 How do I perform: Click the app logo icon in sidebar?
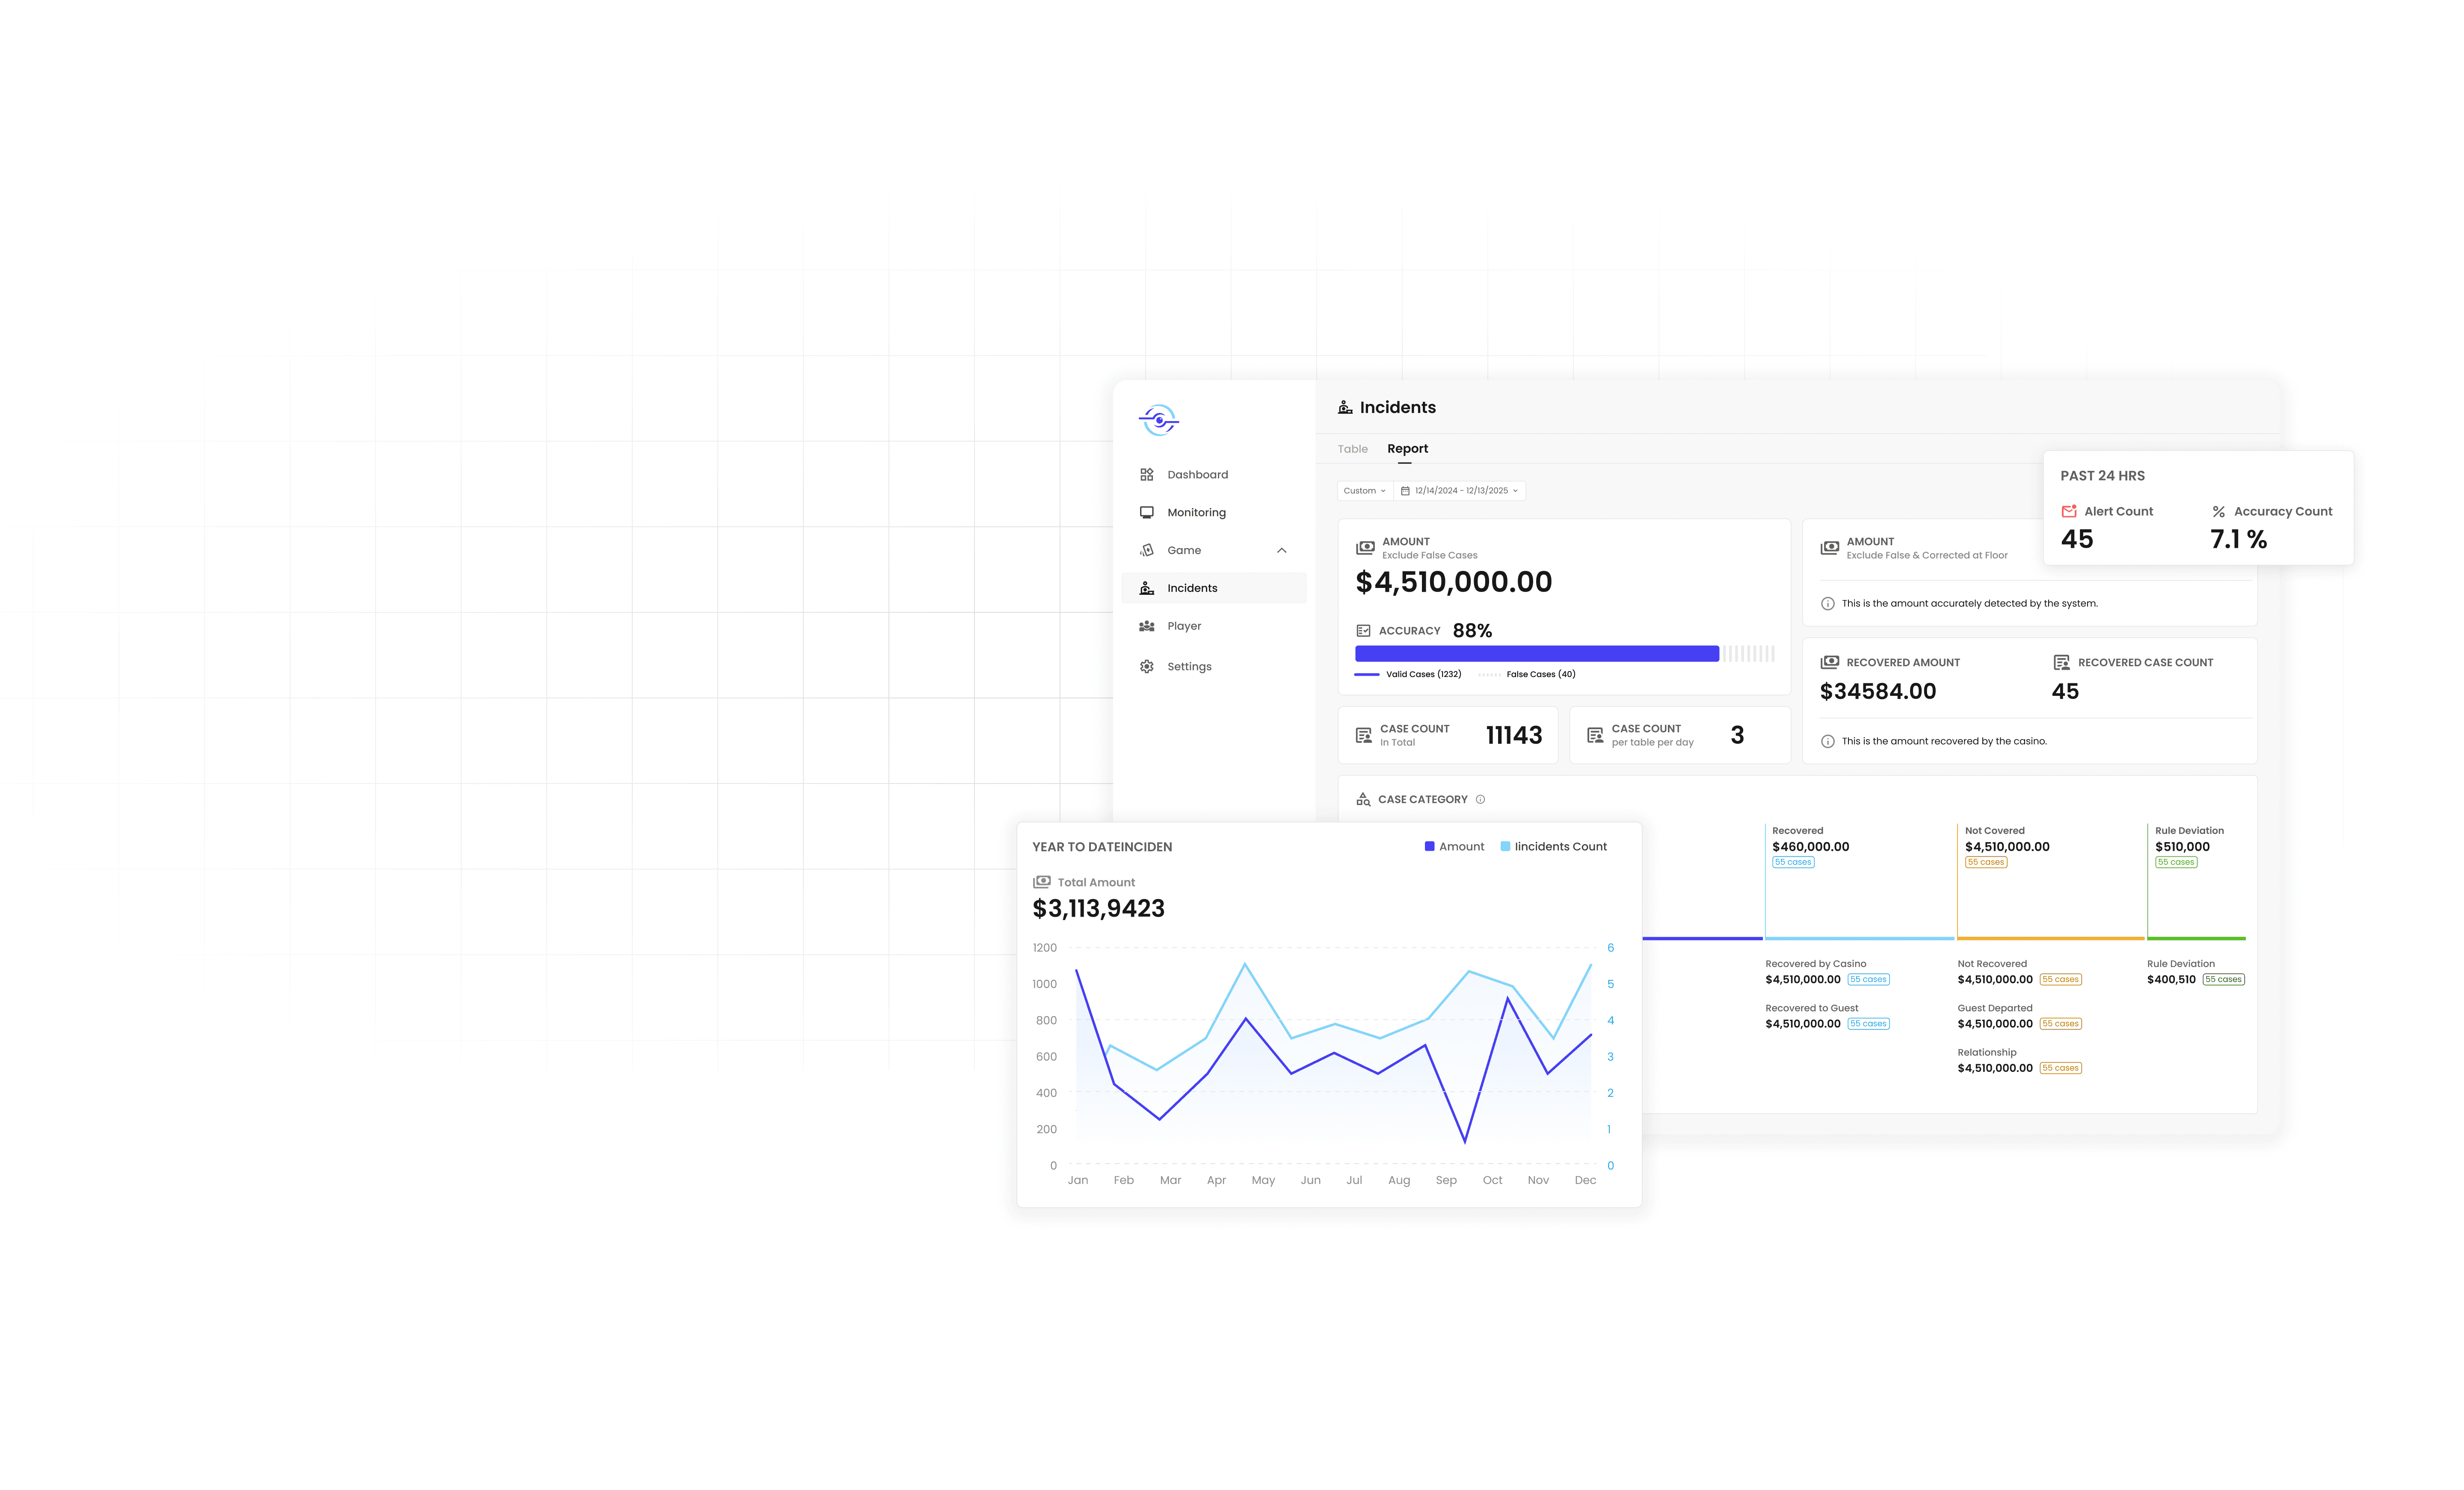[1158, 420]
